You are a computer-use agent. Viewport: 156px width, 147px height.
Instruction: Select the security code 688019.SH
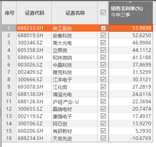click(30, 36)
